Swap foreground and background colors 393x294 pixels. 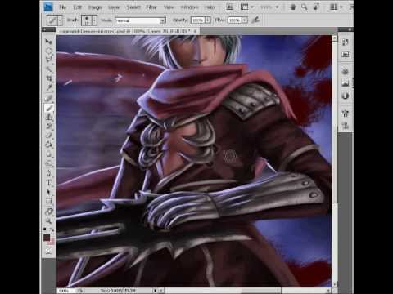pyautogui.click(x=52, y=229)
